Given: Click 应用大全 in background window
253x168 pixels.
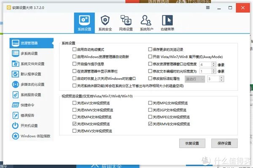Looking at the screenshot, I should [x=111, y=166].
